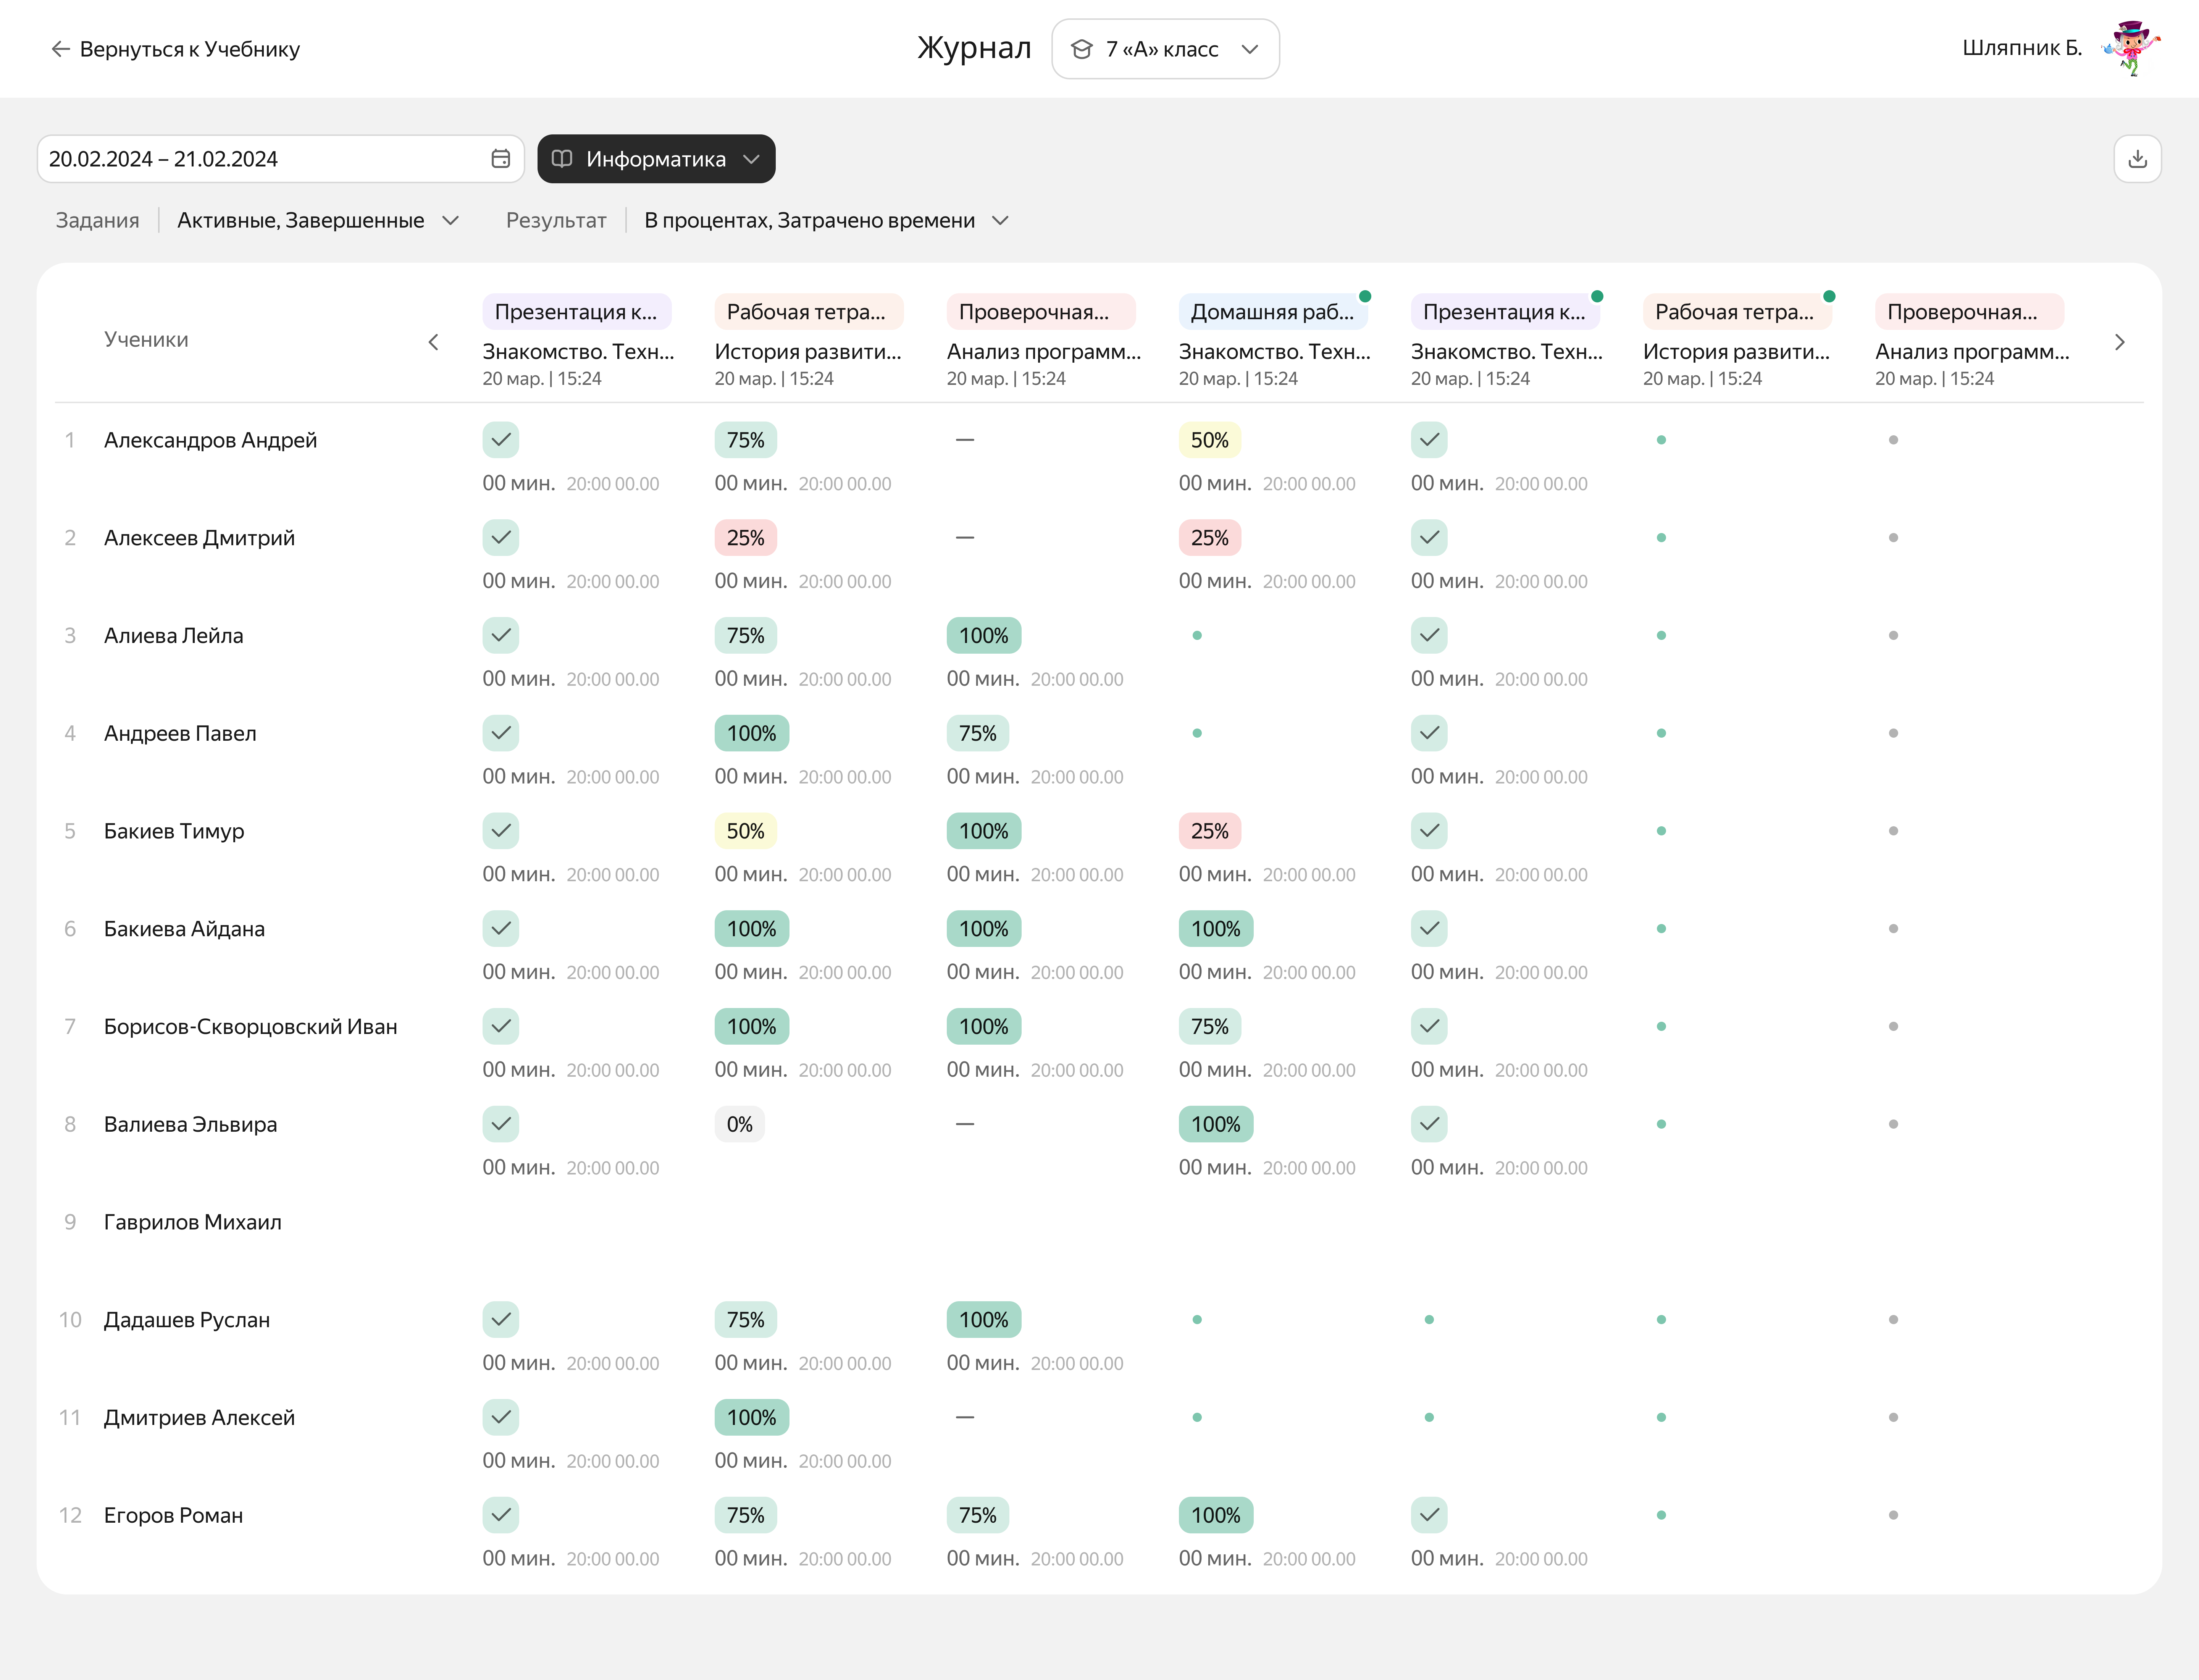This screenshot has height=1680, width=2199.
Task: Click Бакиева Айдана's second presentation checkmark
Action: (x=1429, y=929)
